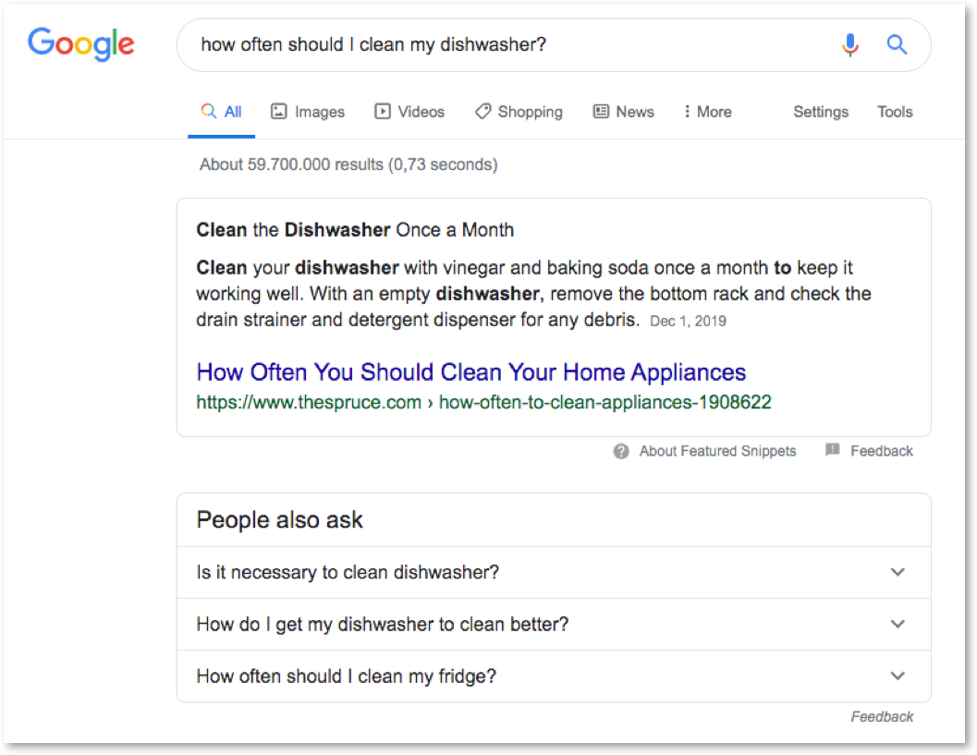Viewport: 977px width, 755px height.
Task: Click inside the search query field
Action: point(462,44)
